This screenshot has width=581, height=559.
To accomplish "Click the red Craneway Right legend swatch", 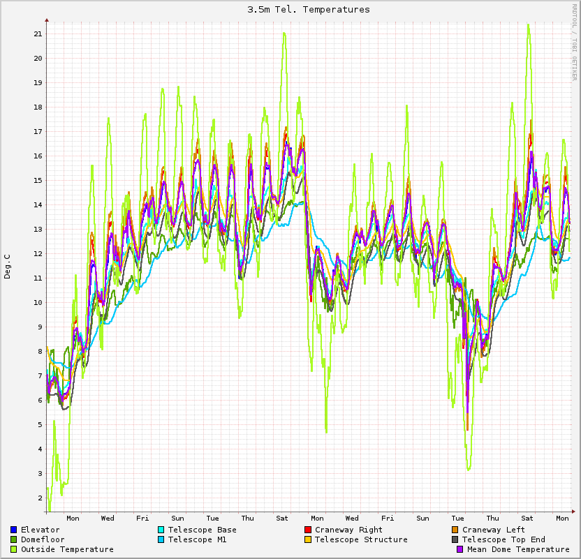I will (x=308, y=530).
